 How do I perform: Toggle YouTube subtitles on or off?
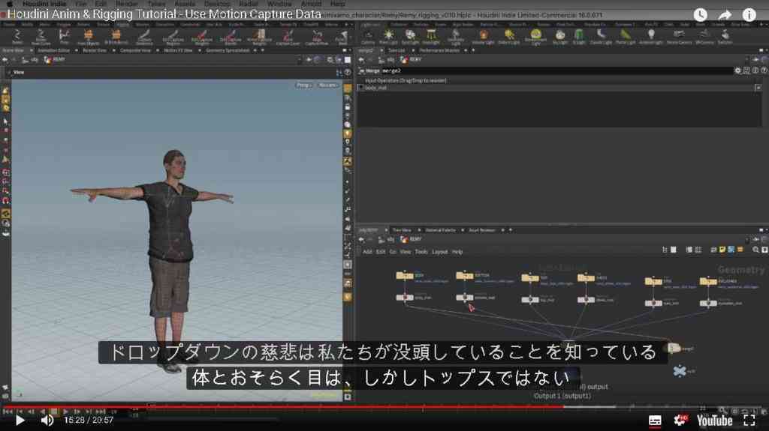point(655,421)
